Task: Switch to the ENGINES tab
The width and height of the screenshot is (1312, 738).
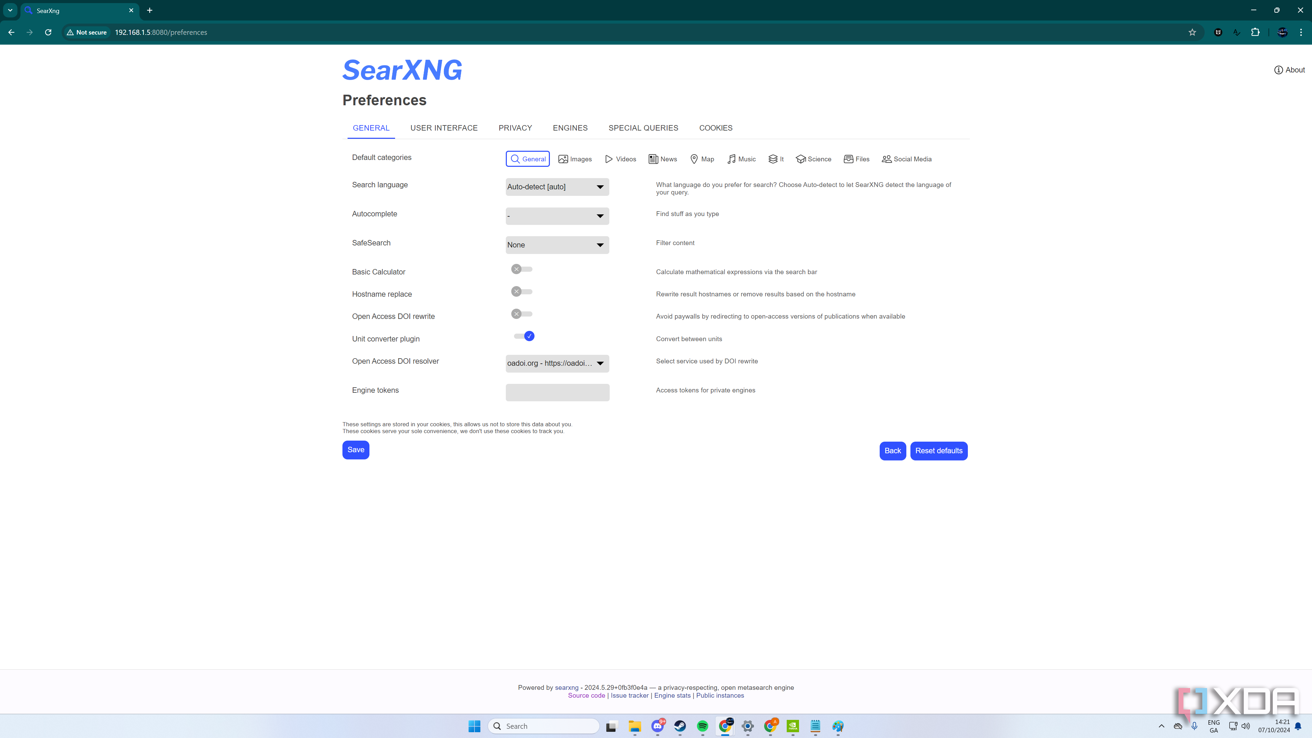Action: pos(570,128)
